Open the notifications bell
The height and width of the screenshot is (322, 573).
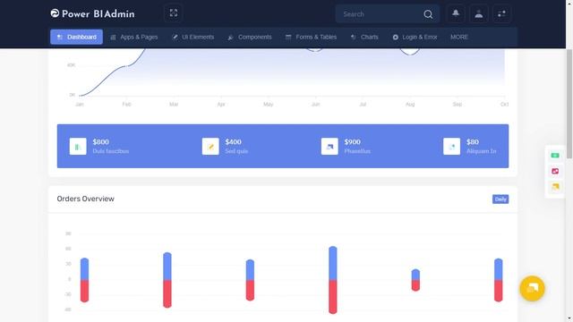(456, 13)
